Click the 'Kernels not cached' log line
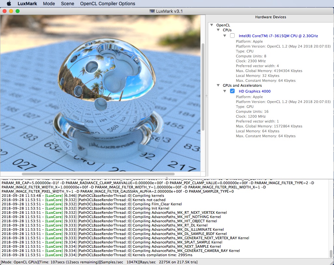334x265 pixels. (83, 200)
